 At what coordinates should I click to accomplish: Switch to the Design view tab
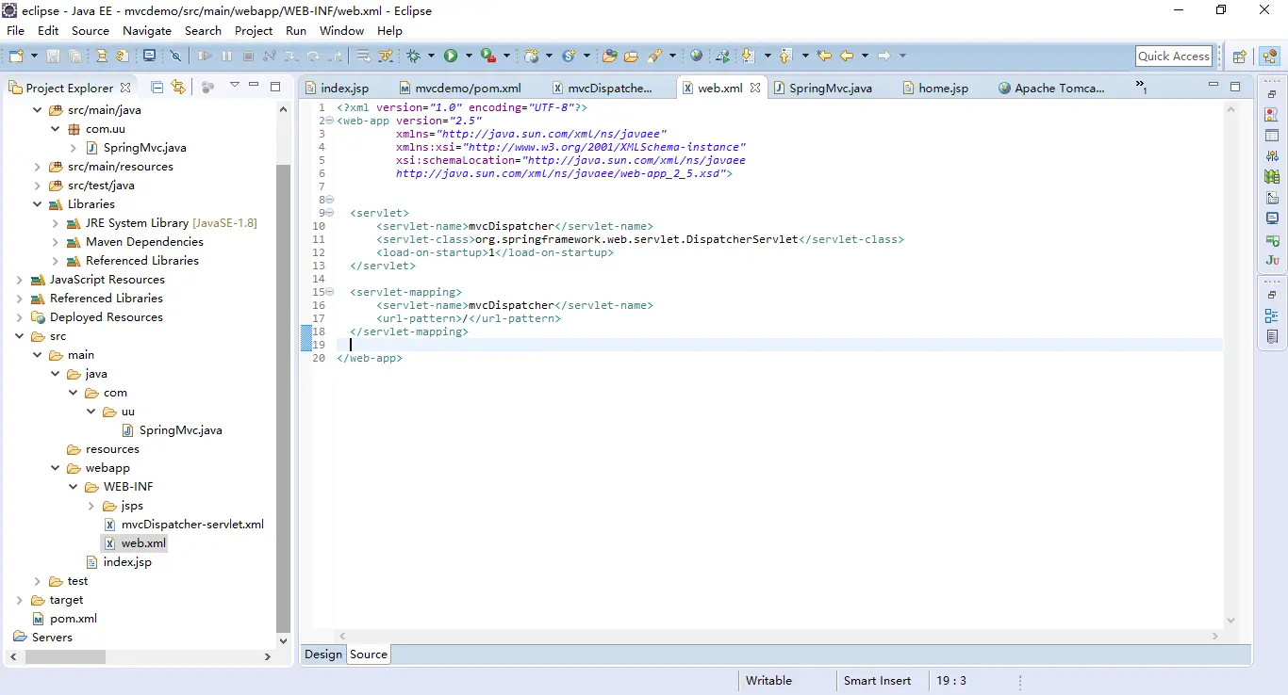(x=323, y=655)
